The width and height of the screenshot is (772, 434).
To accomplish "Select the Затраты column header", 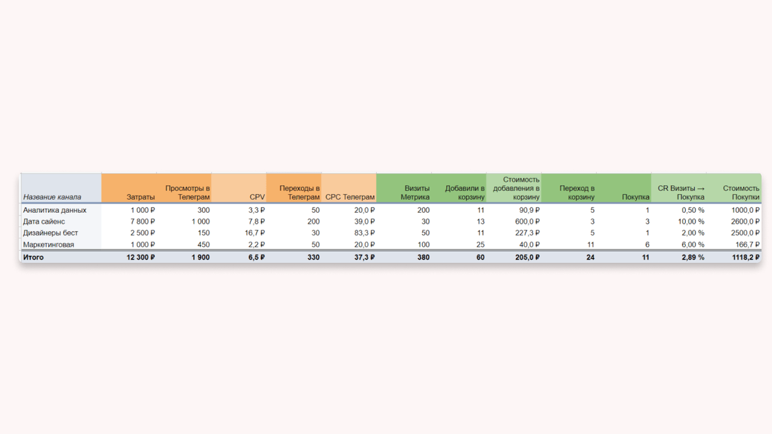I will point(129,188).
